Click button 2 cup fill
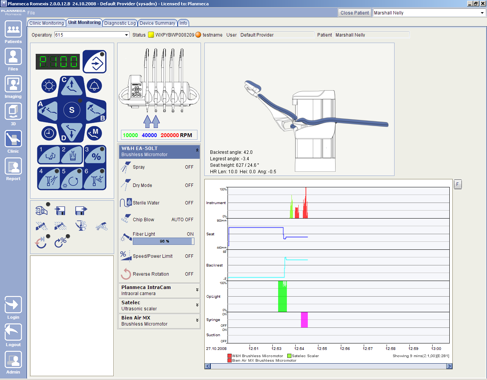The image size is (487, 380). pyautogui.click(x=72, y=155)
